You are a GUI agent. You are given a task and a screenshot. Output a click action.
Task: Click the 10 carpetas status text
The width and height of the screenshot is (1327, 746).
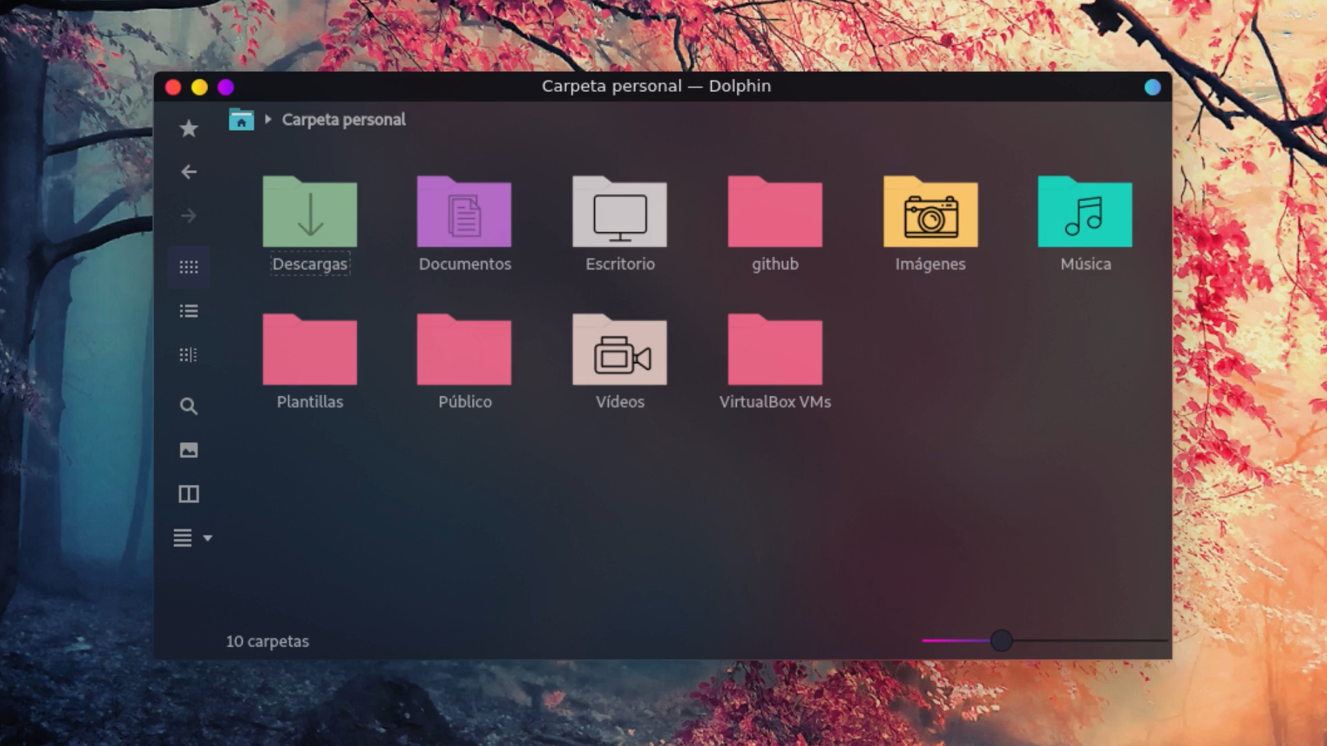pos(267,642)
